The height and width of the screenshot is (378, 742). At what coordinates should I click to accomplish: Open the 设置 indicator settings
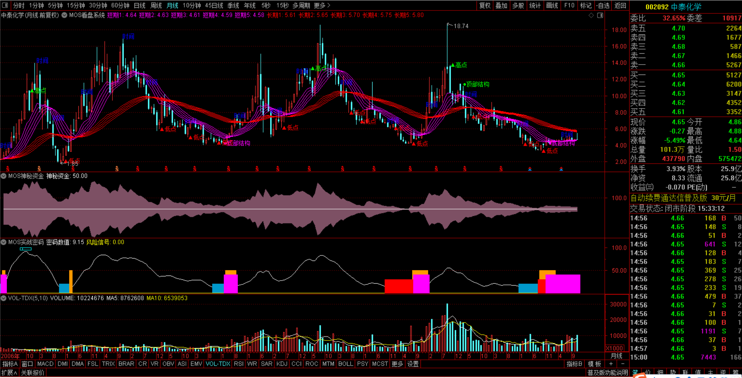(x=413, y=364)
